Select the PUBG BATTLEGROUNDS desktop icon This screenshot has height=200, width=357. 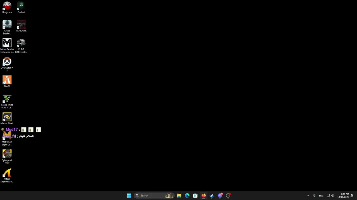21,46
